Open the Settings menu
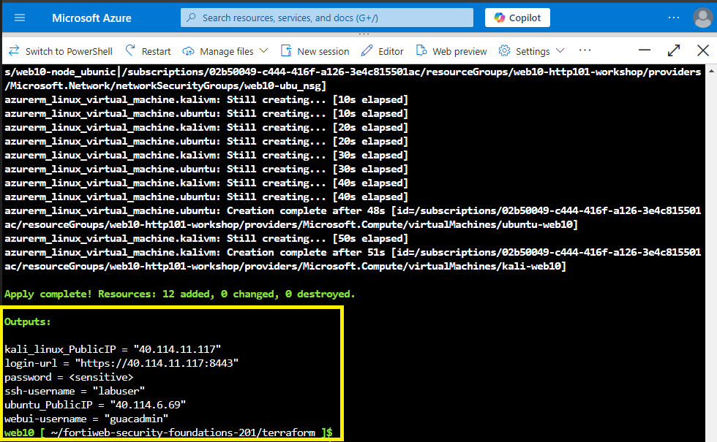The height and width of the screenshot is (442, 717). point(531,51)
